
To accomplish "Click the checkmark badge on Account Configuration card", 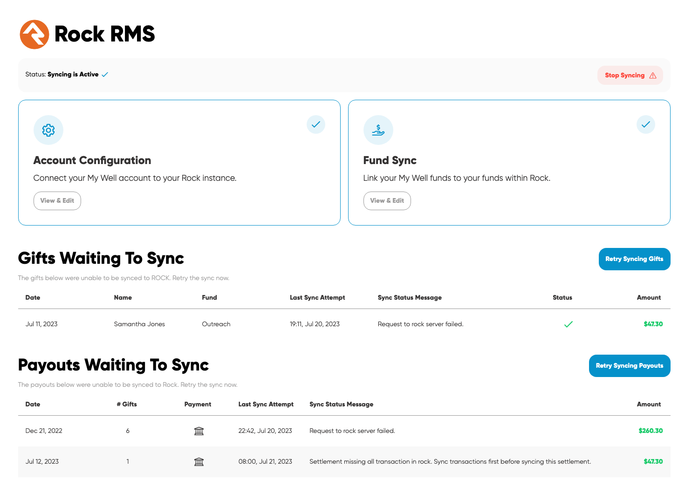I will pyautogui.click(x=315, y=124).
